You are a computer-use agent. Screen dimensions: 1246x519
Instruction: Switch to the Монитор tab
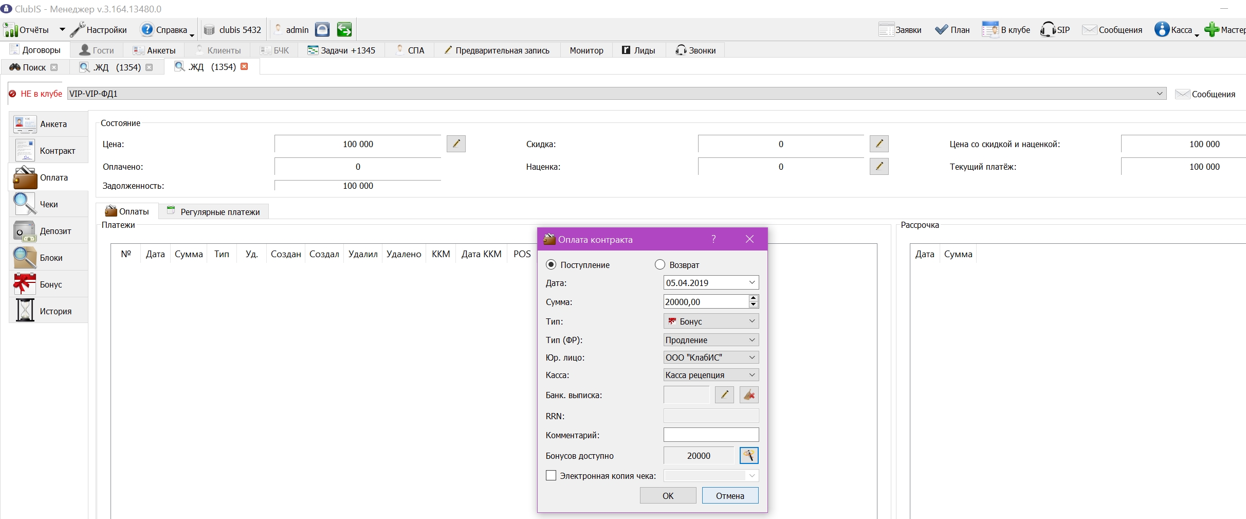point(587,50)
